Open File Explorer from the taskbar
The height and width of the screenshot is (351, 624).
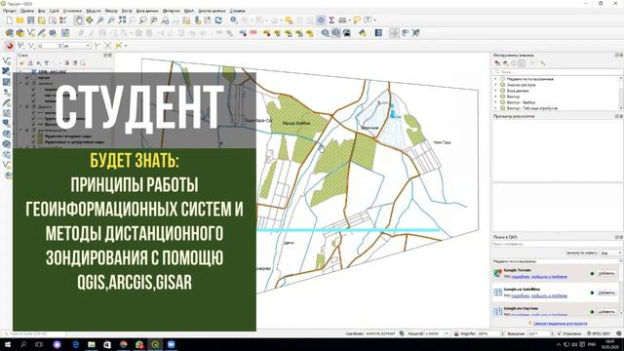[x=92, y=344]
